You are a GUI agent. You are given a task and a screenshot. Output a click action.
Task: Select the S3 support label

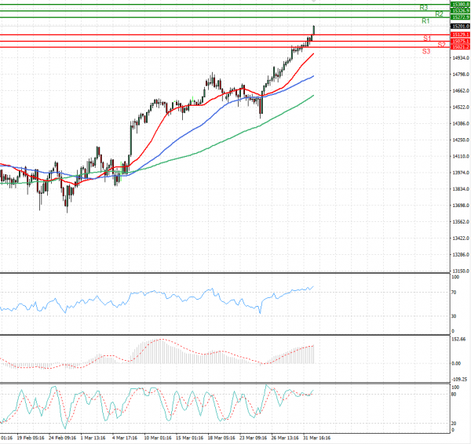426,51
